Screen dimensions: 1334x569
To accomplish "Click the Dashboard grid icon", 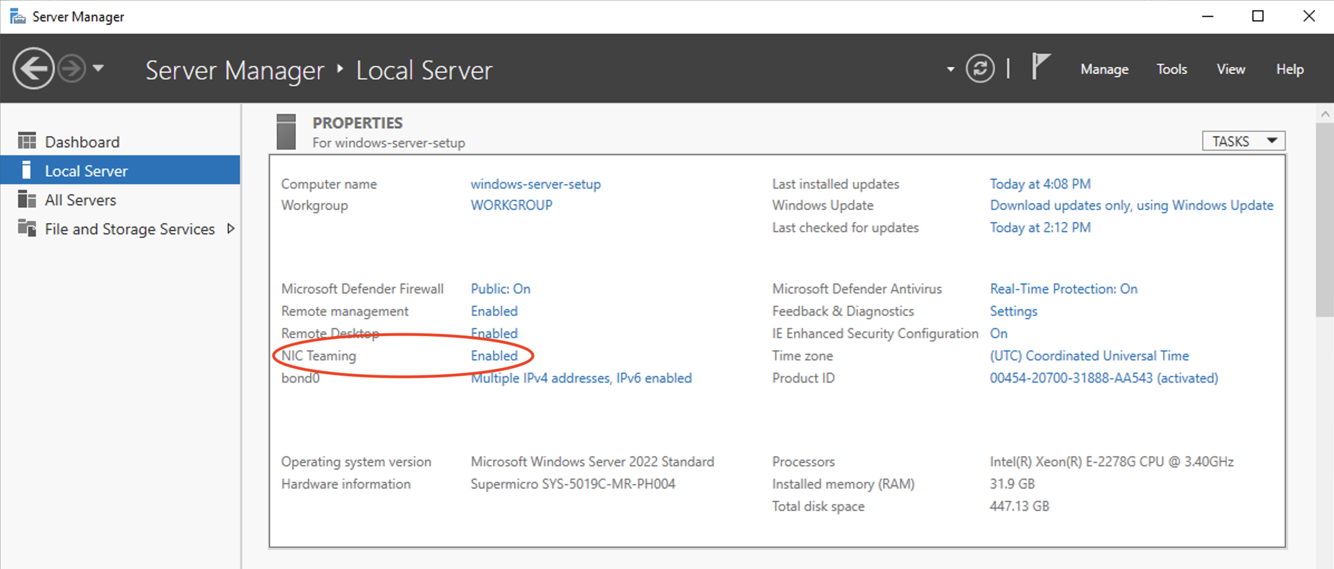I will 27,141.
